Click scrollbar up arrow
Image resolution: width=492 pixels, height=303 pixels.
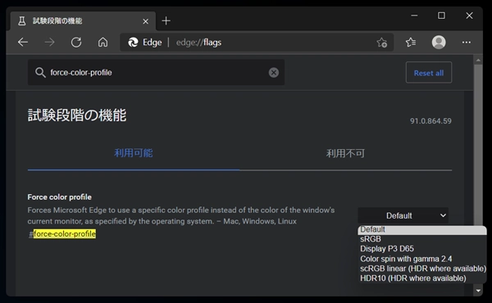[x=478, y=60]
